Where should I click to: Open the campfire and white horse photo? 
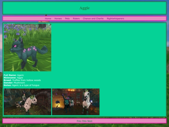point(76,102)
